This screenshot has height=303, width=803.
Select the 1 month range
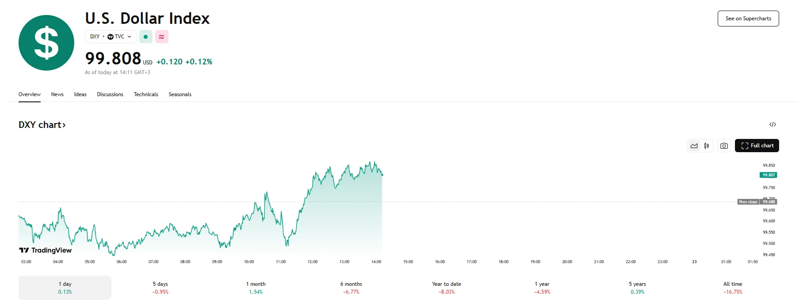click(x=256, y=288)
